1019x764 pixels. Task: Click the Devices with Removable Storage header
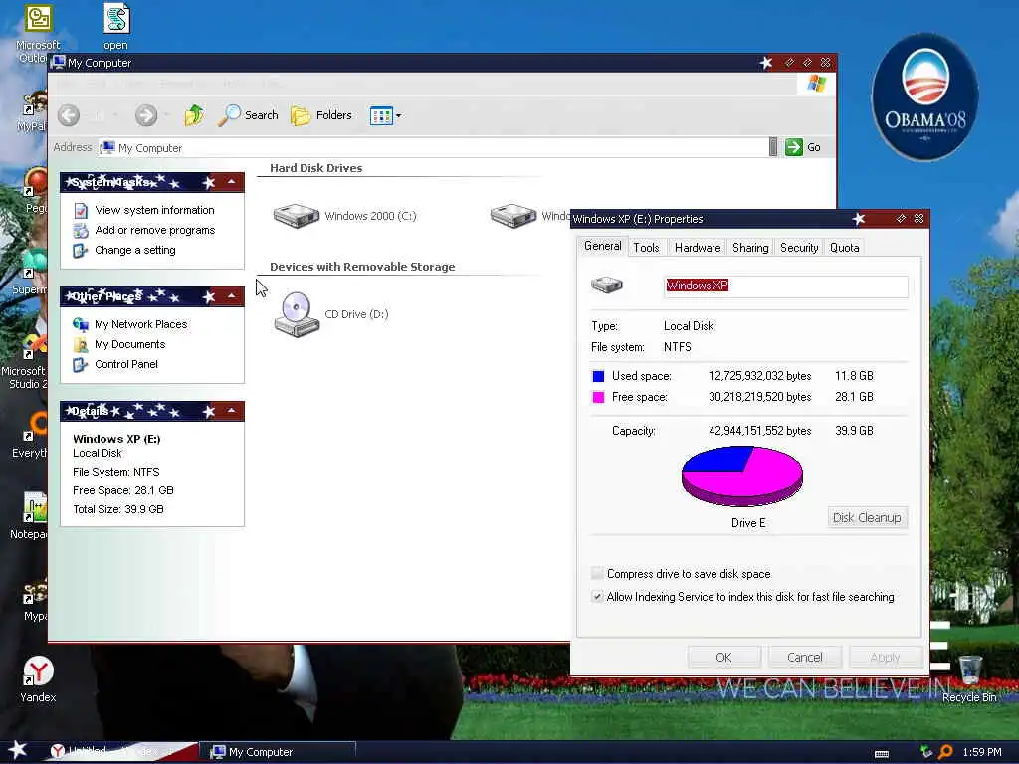click(362, 267)
